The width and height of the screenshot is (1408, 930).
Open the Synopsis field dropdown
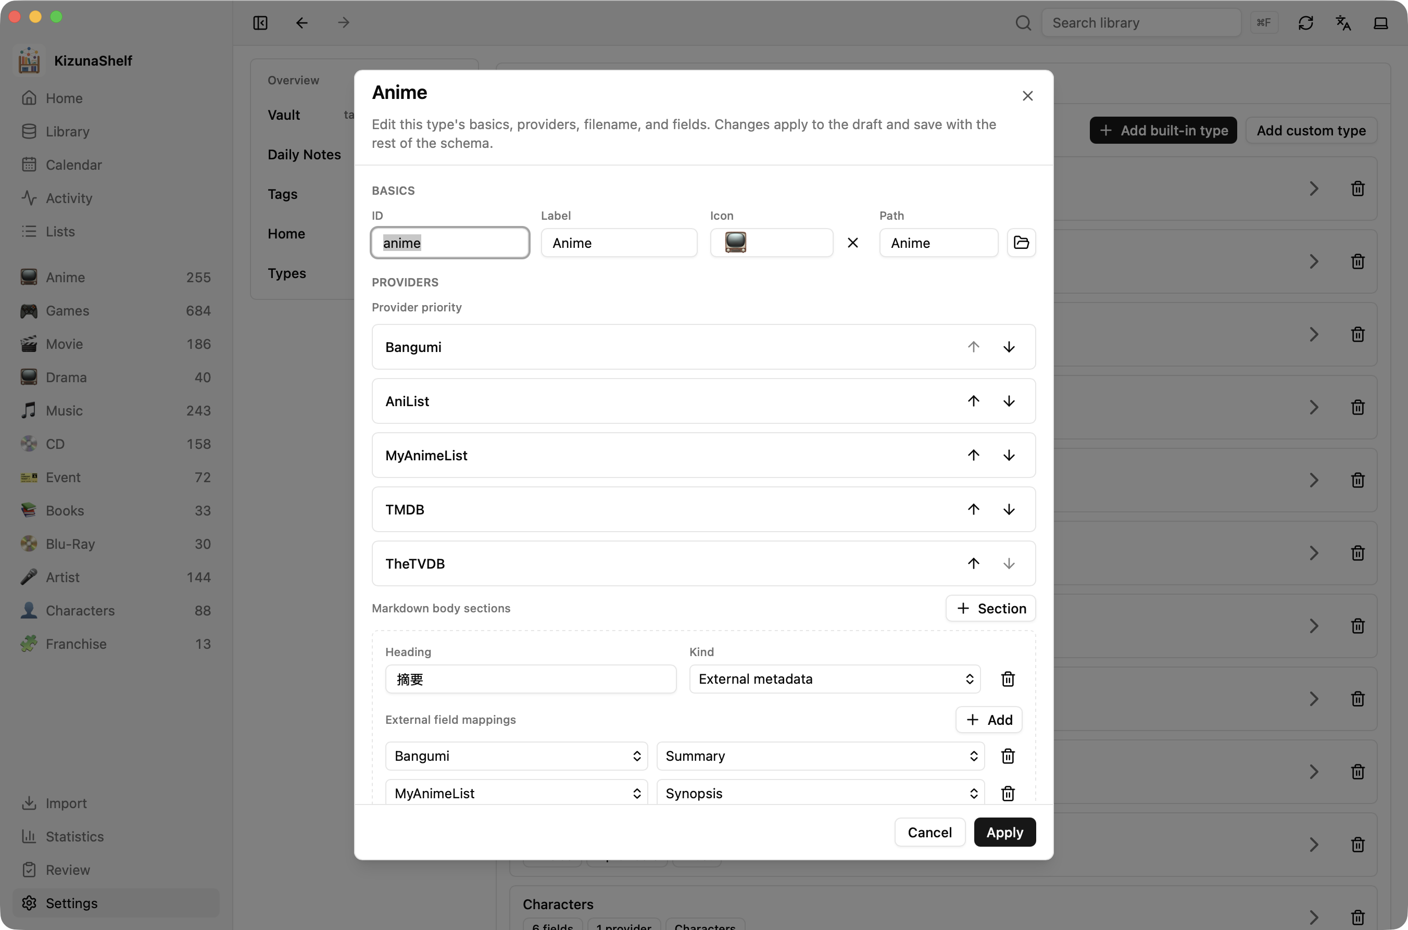(x=820, y=793)
